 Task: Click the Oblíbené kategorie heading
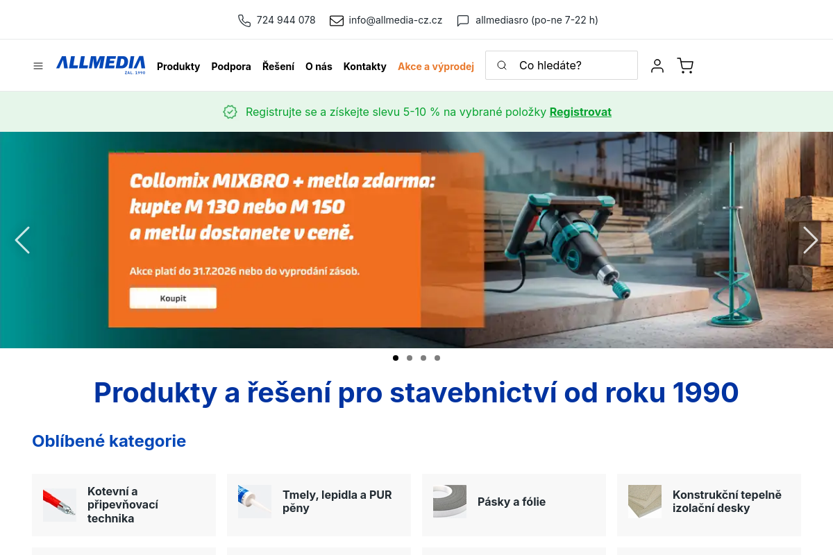pos(109,441)
